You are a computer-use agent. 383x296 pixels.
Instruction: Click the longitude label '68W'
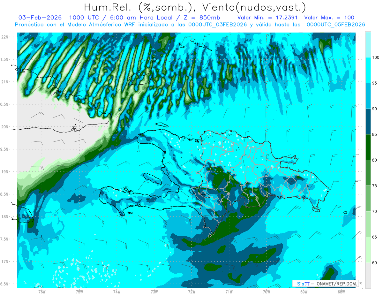341,292
